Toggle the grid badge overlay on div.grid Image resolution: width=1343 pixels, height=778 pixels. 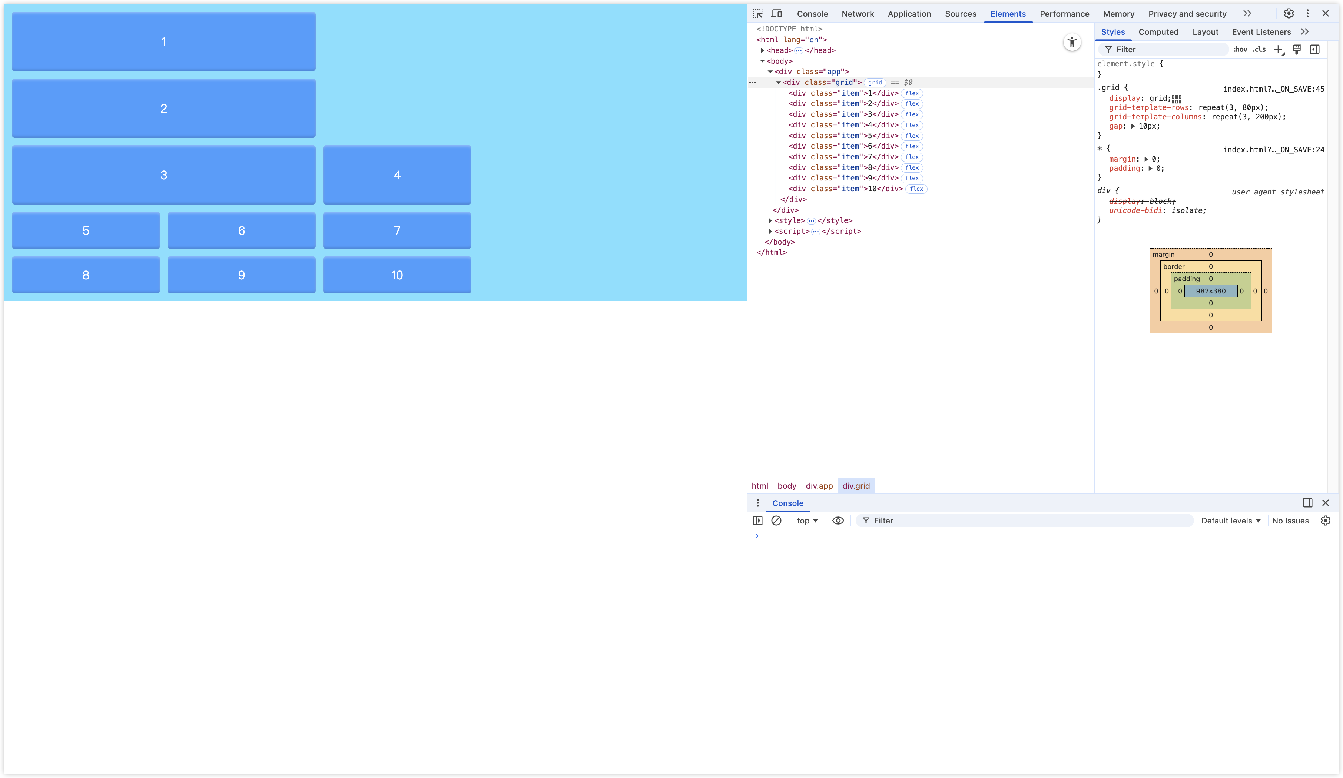tap(875, 83)
